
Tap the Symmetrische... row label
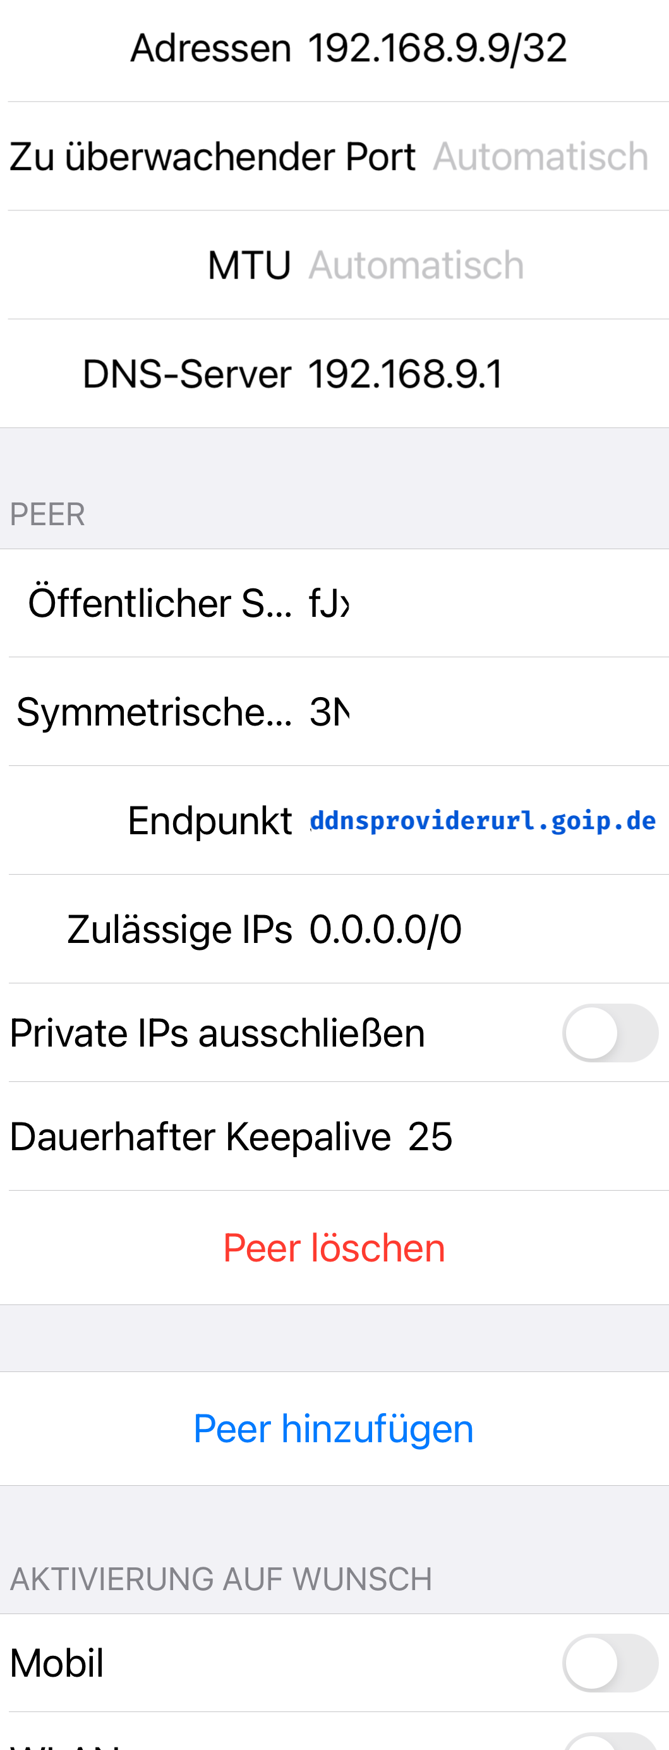pyautogui.click(x=155, y=712)
